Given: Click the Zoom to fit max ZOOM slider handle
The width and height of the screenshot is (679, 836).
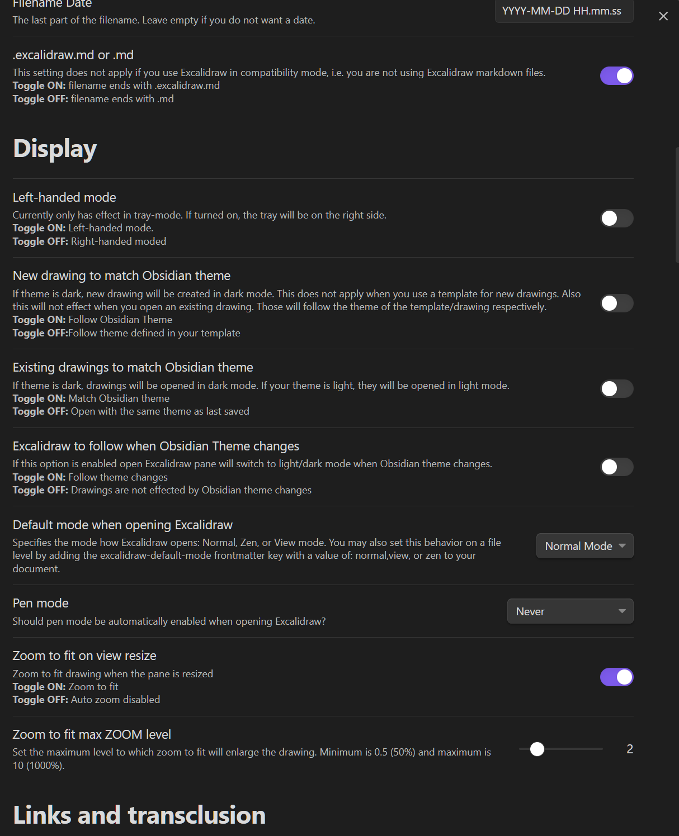Looking at the screenshot, I should tap(537, 749).
